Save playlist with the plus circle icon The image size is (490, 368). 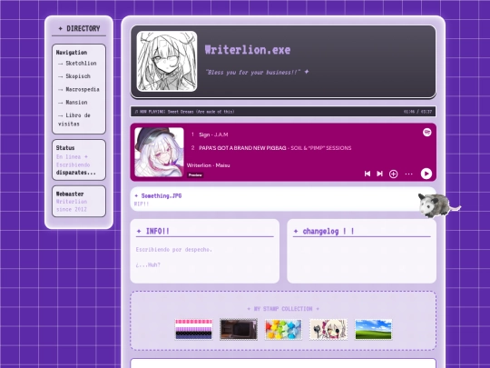pos(394,174)
